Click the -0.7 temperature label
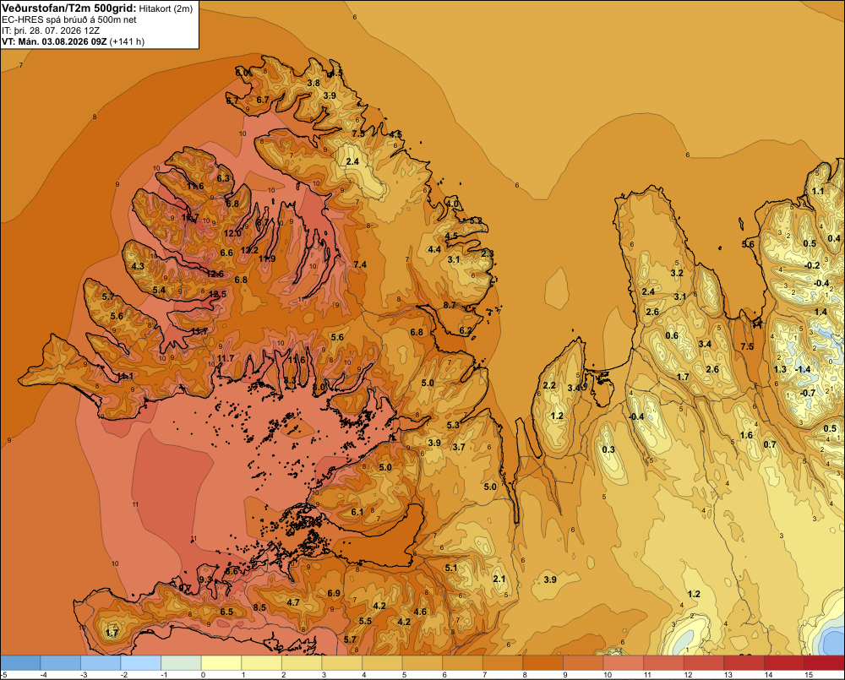This screenshot has width=845, height=680. 807,394
